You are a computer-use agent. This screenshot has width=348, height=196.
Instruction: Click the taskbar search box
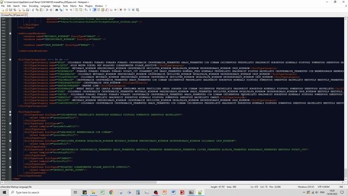coord(40,192)
